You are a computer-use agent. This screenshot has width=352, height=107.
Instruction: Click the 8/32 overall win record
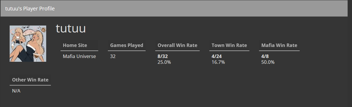(x=163, y=56)
